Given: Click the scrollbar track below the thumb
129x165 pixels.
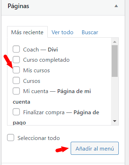Looking at the screenshot, I should [x=115, y=98].
